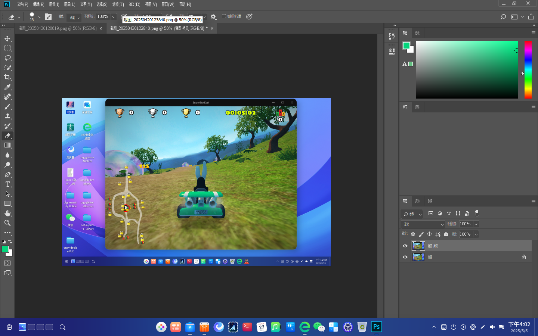Expand options bar opacity slider dropdown
The image size is (538, 336).
(x=114, y=17)
